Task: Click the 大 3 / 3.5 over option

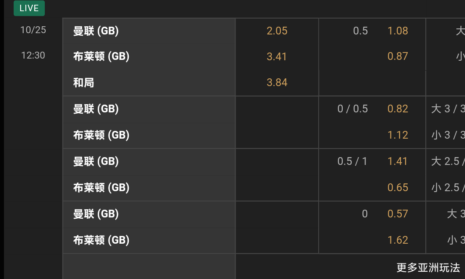Action: [448, 109]
